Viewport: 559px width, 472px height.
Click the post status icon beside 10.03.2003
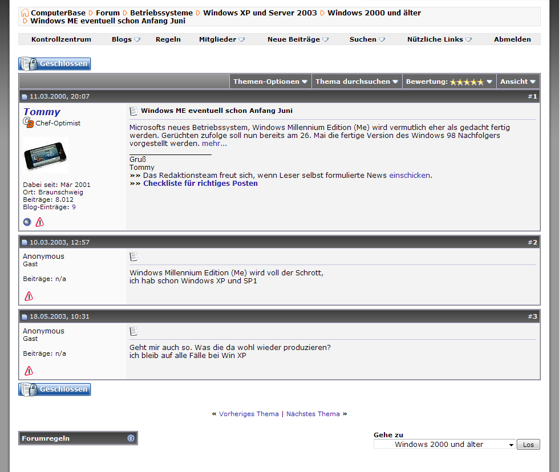25,243
